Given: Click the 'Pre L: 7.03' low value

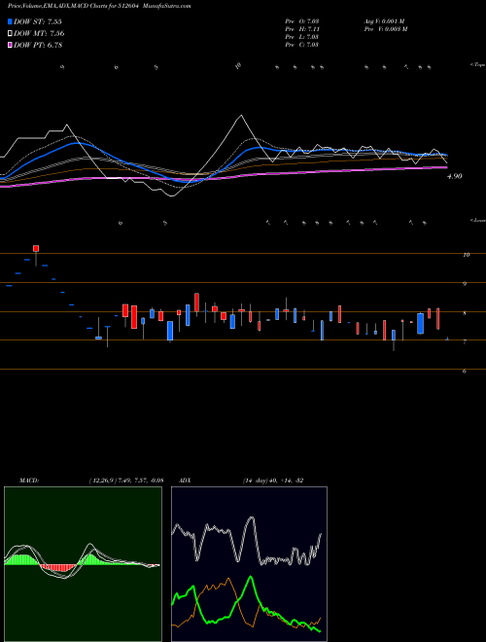Looking at the screenshot, I should pyautogui.click(x=302, y=37).
